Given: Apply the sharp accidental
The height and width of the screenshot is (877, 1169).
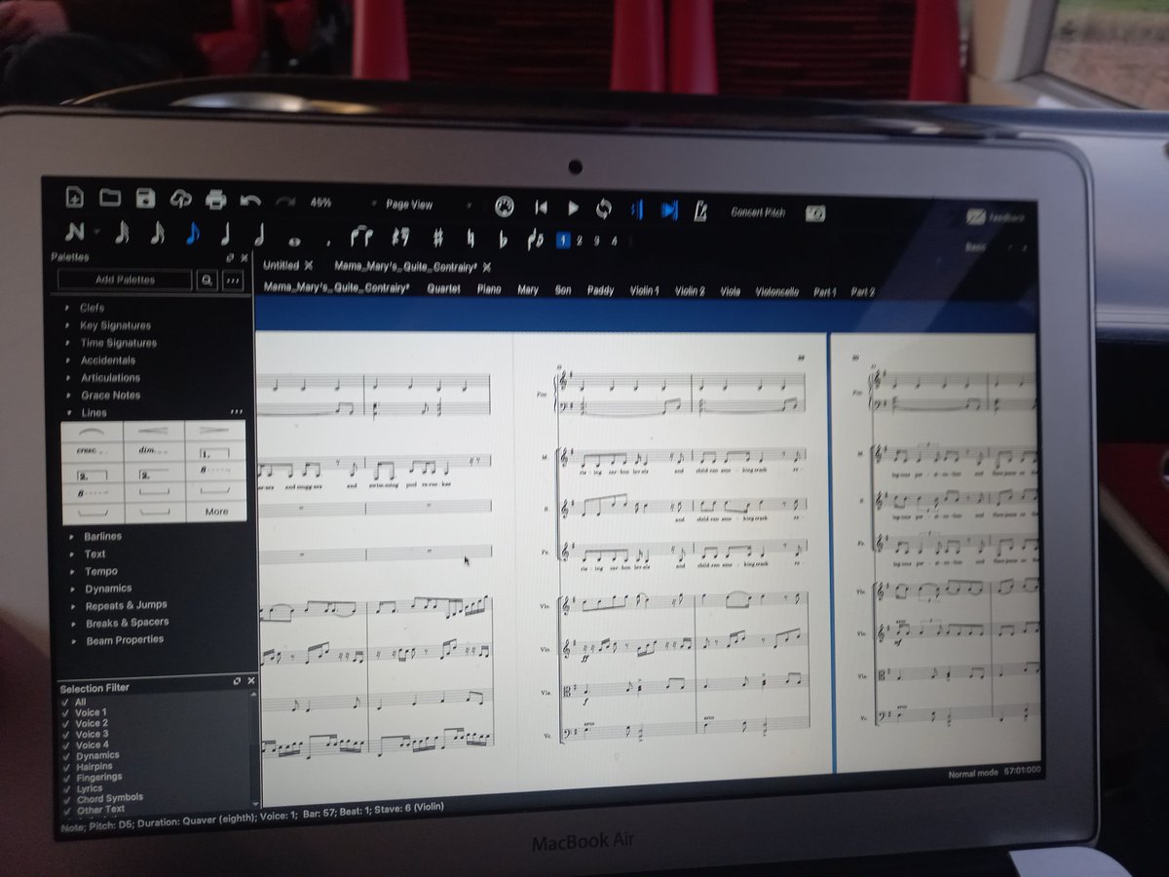Looking at the screenshot, I should click(437, 238).
